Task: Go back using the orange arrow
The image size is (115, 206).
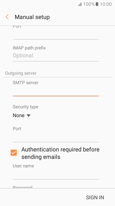Action: point(7,17)
